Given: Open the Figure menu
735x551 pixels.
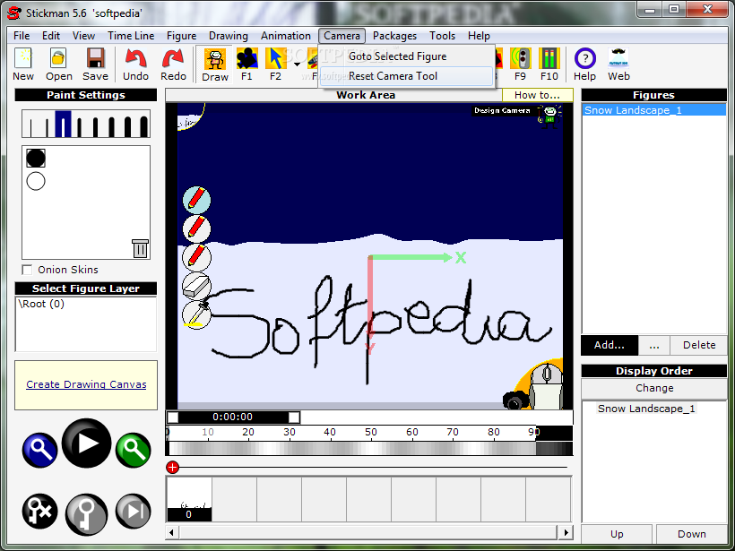Looking at the screenshot, I should 181,36.
